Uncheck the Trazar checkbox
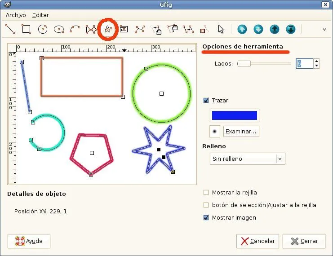Screen dimensions: 333x256 click(x=206, y=100)
